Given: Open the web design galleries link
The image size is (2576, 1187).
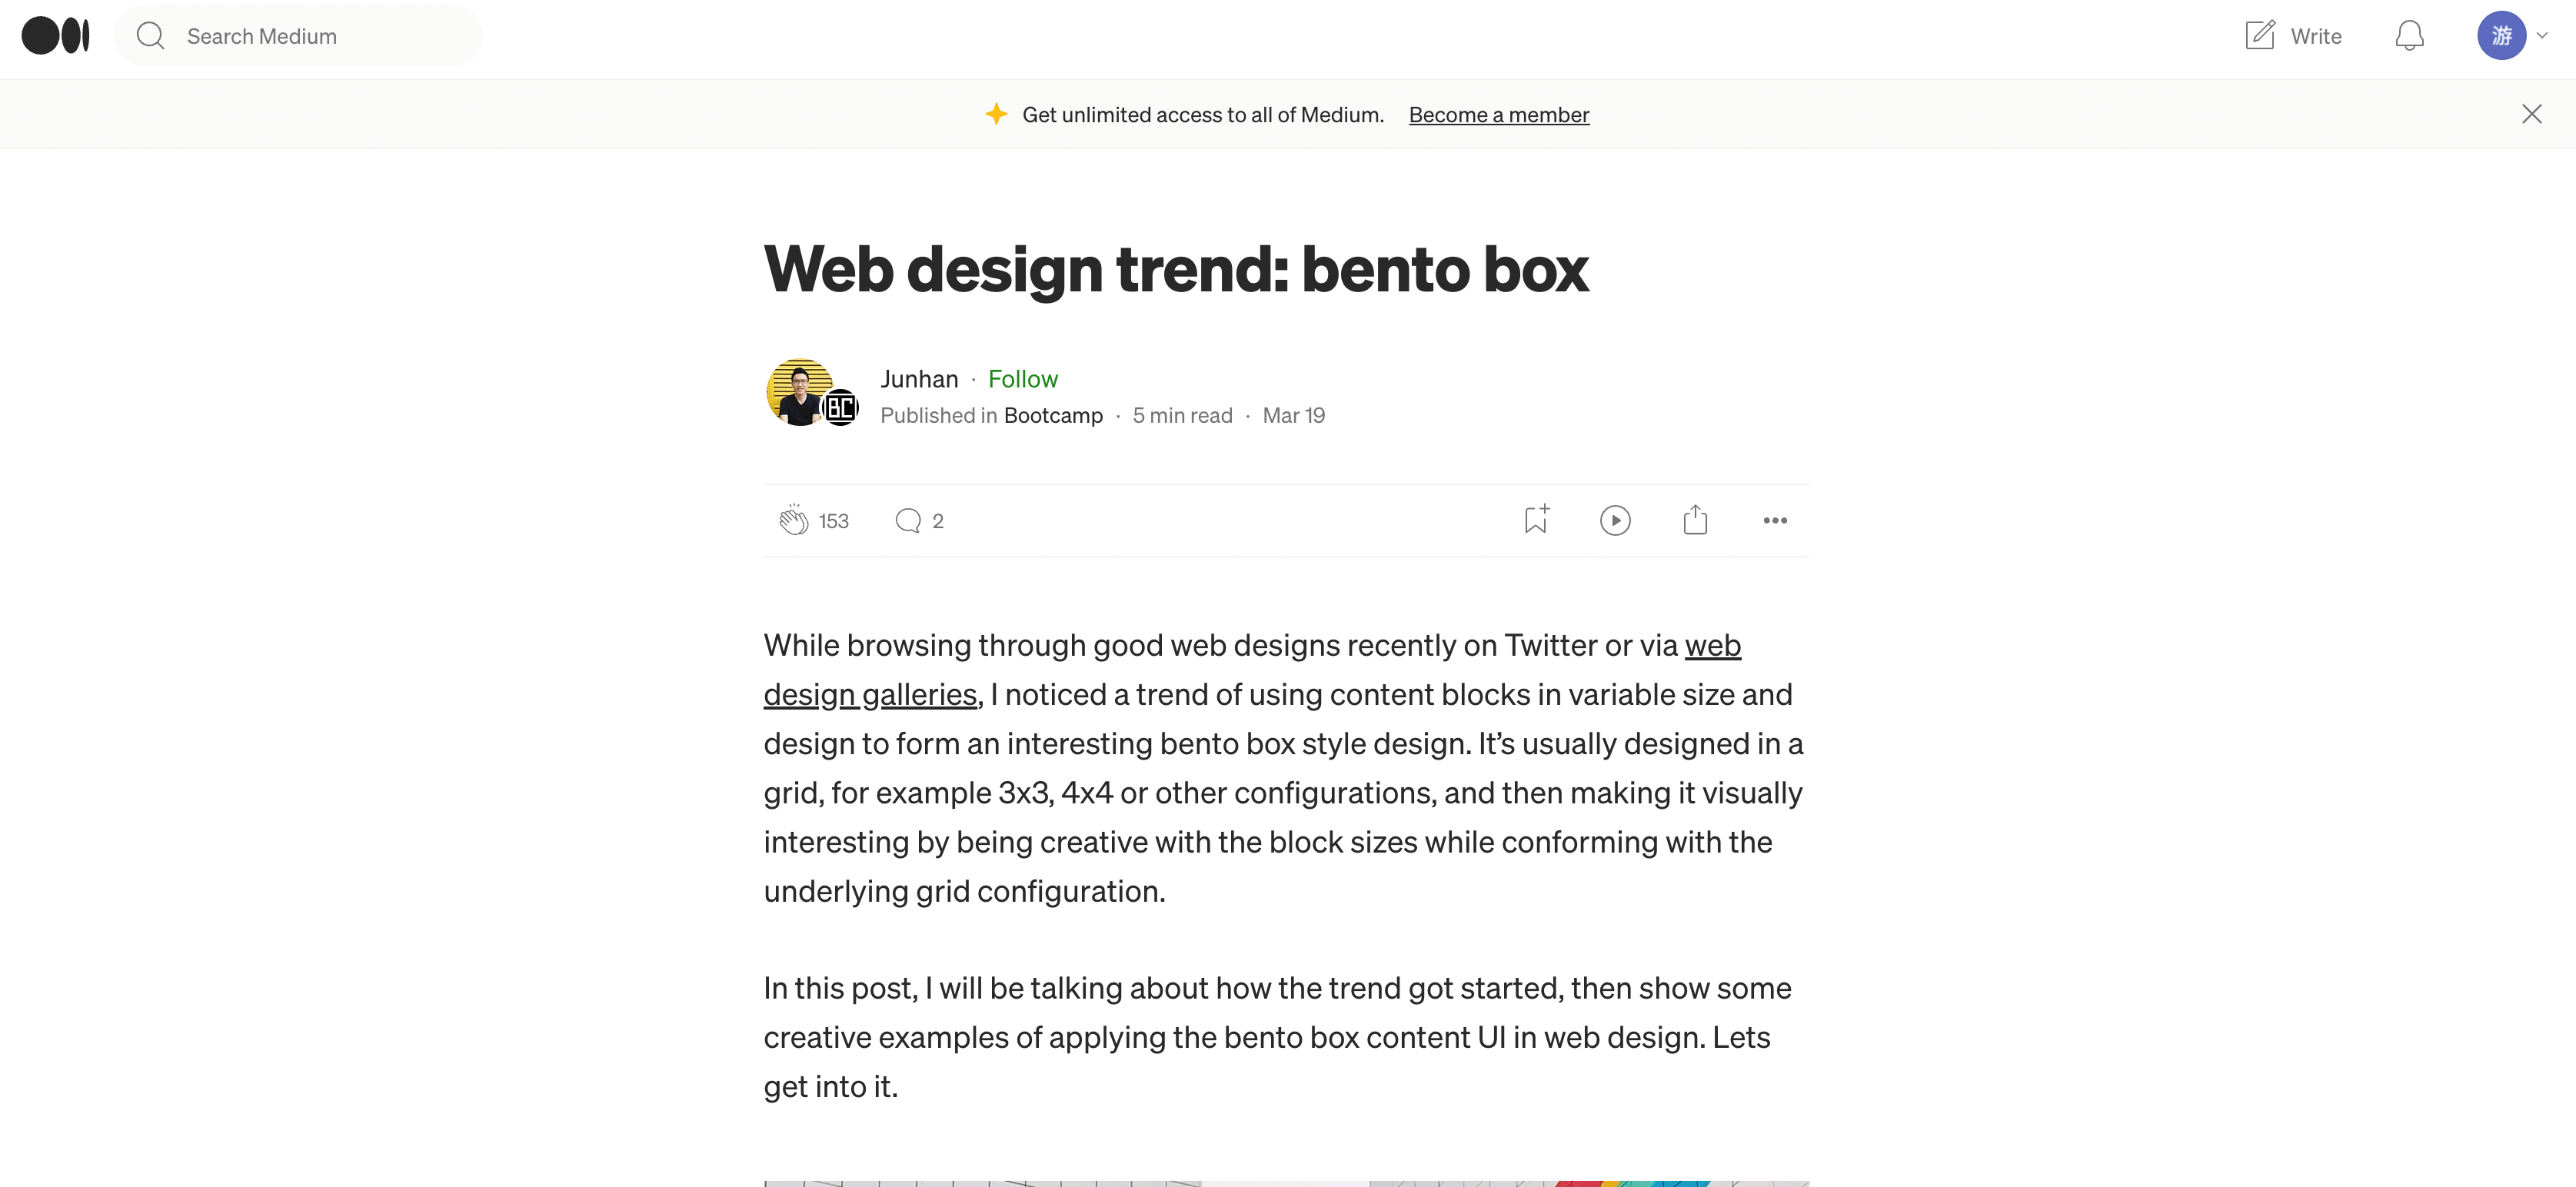Looking at the screenshot, I should click(1252, 669).
